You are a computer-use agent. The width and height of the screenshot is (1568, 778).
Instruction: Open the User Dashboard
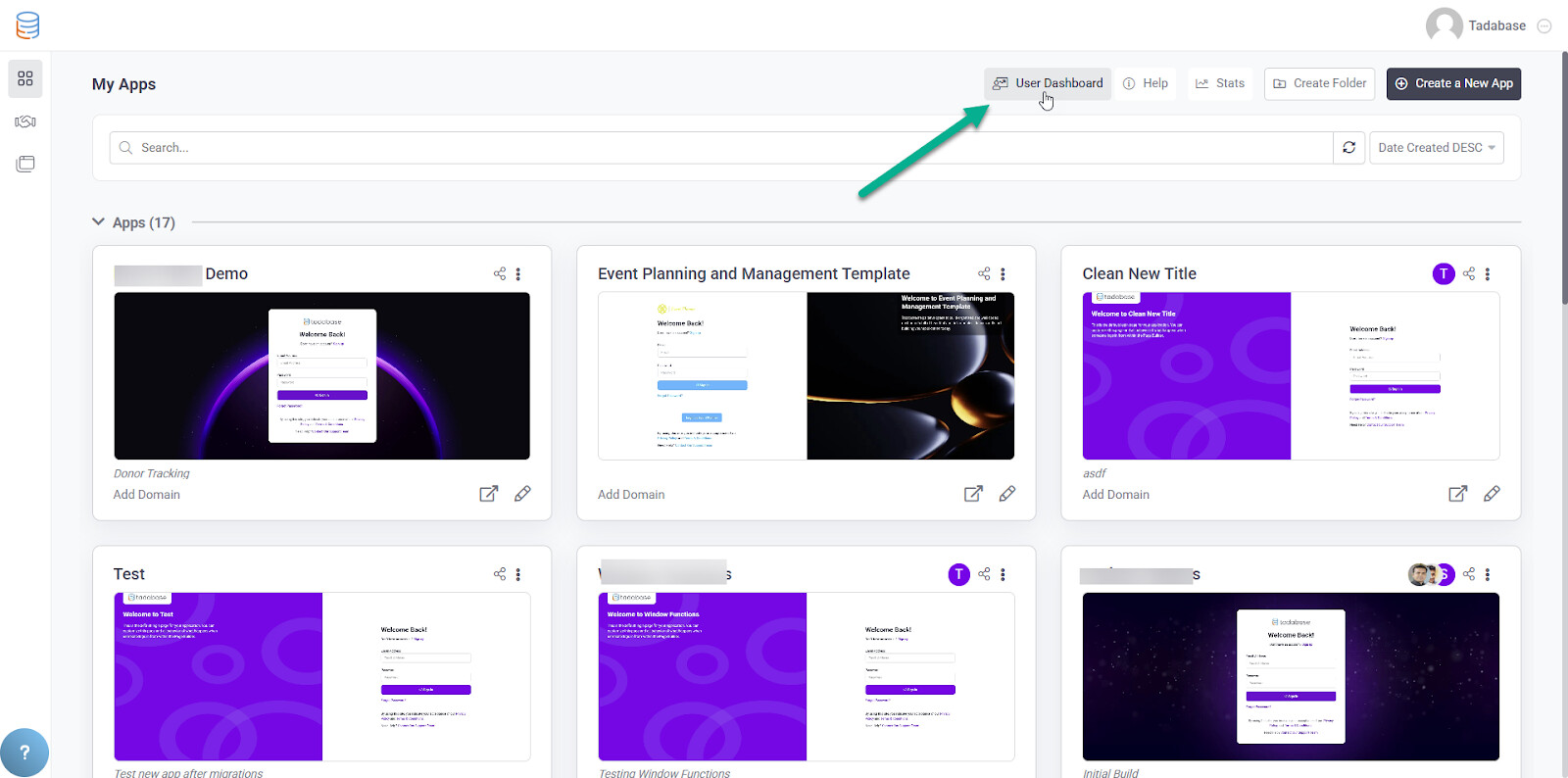point(1048,83)
